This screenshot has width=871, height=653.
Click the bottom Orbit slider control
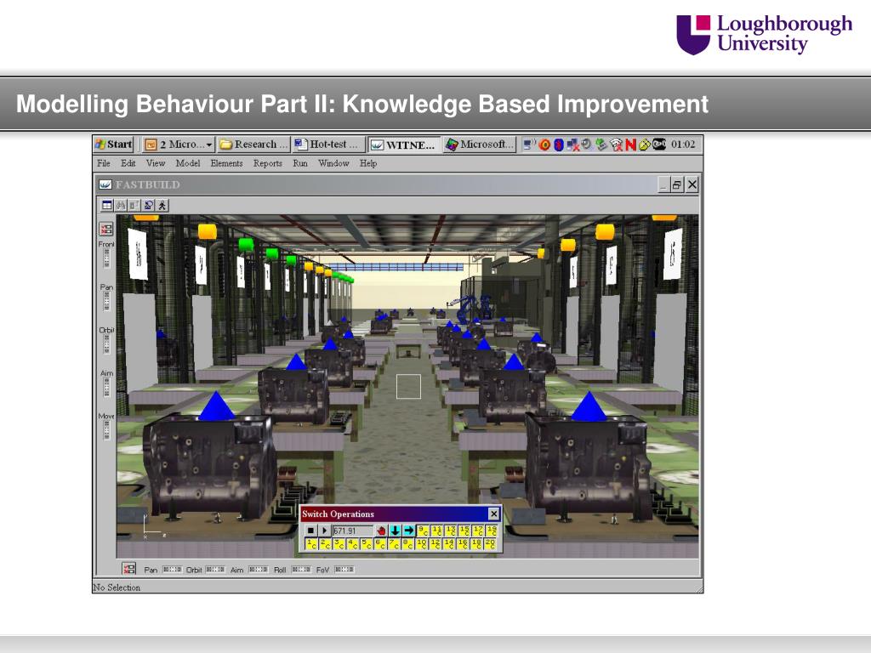[215, 569]
